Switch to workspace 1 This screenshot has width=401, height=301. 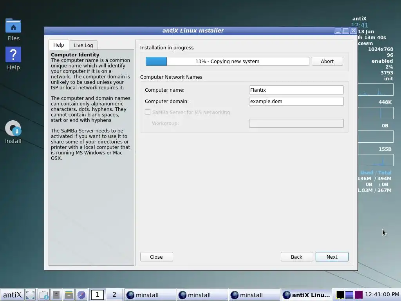[98, 295]
